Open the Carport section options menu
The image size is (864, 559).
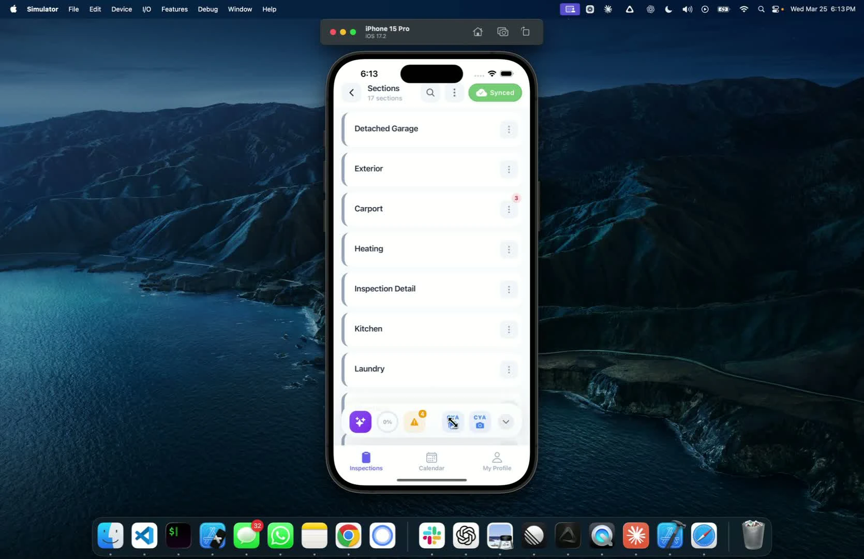point(509,210)
